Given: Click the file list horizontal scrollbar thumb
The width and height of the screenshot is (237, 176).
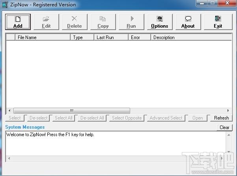Looking at the screenshot, I should pyautogui.click(x=72, y=110).
